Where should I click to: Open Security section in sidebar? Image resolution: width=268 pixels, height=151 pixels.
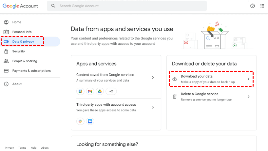[x=18, y=51]
